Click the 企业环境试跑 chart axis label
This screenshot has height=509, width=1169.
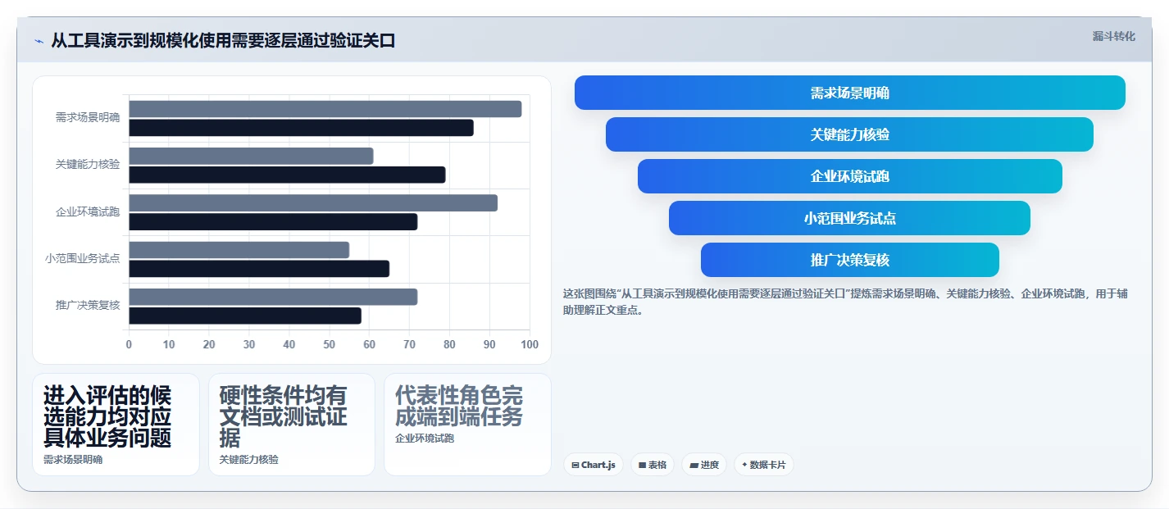88,211
